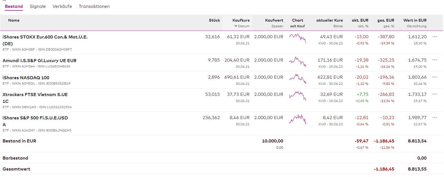Switch to the Verkäufe tab

click(x=62, y=6)
